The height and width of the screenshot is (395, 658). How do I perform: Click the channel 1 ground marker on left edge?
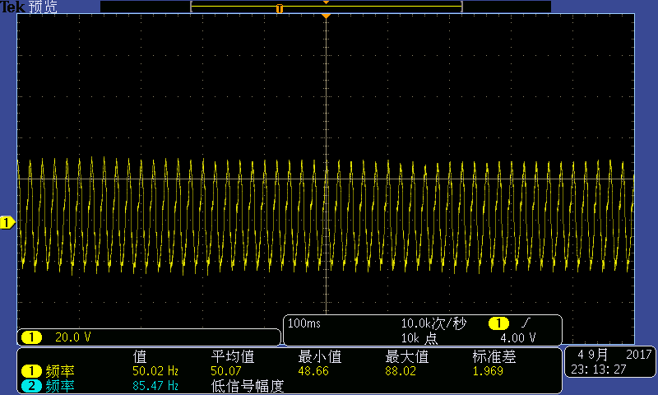point(7,222)
